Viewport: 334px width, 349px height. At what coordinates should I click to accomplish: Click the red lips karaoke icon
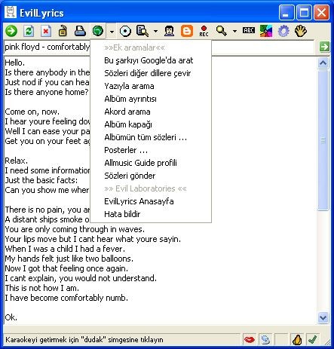pos(250,340)
